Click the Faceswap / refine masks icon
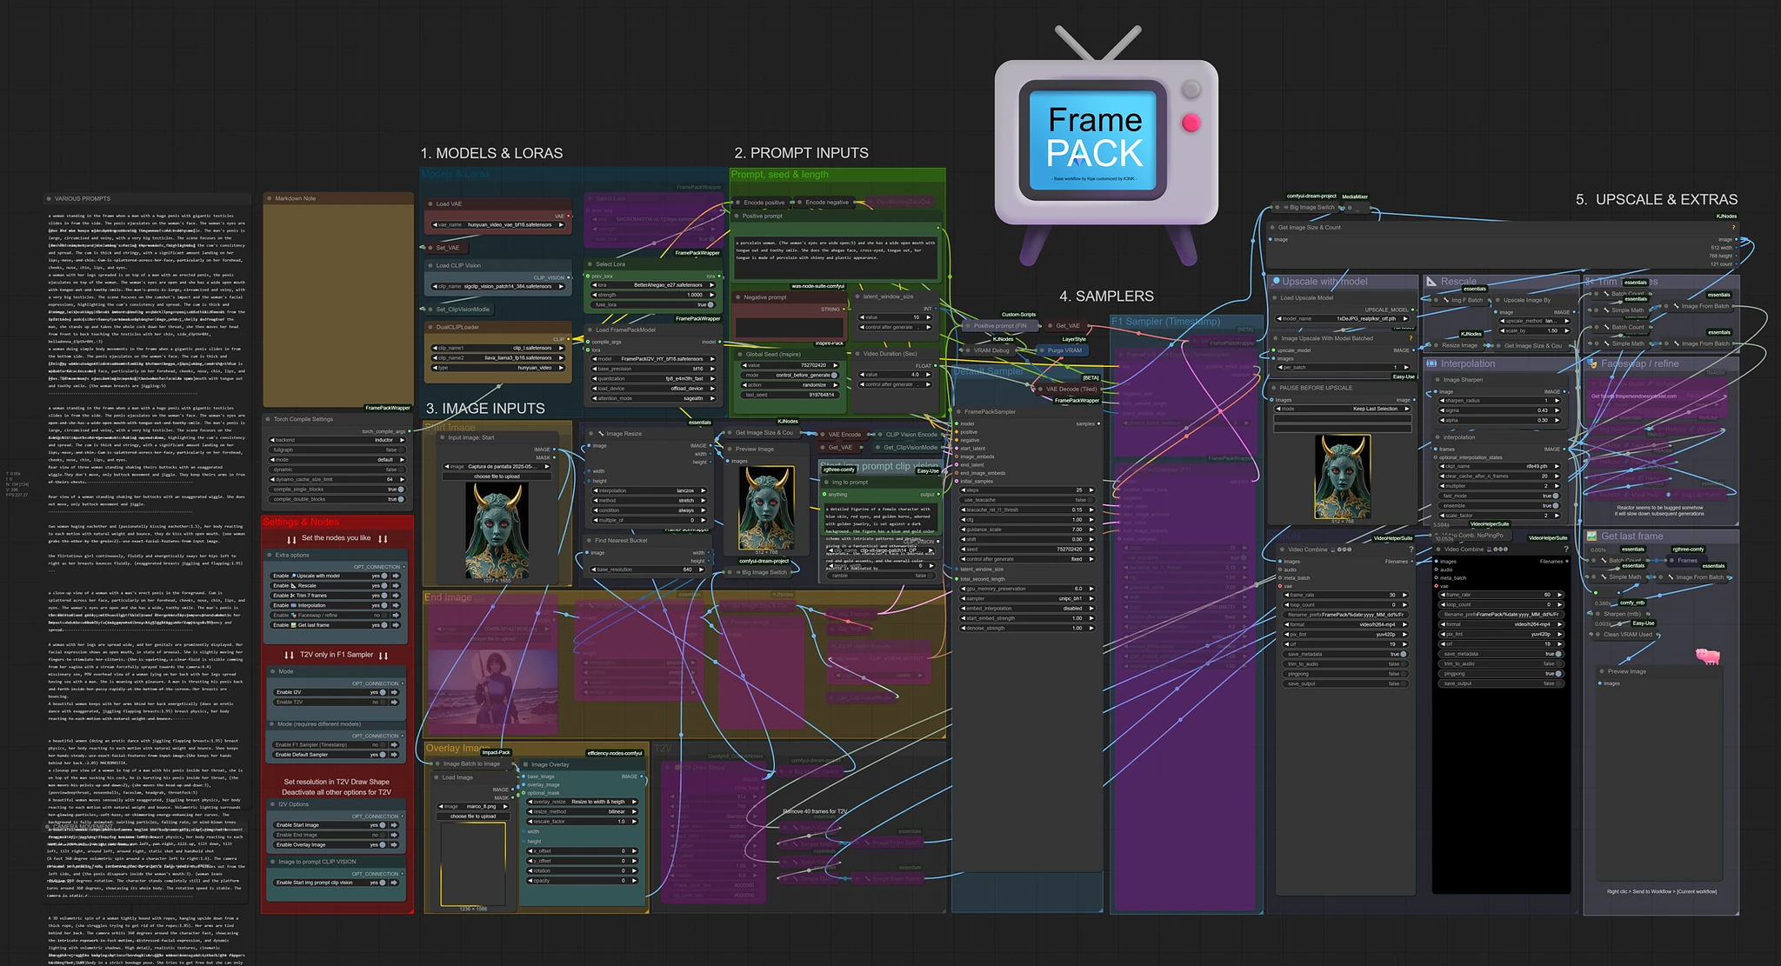 pos(1592,363)
